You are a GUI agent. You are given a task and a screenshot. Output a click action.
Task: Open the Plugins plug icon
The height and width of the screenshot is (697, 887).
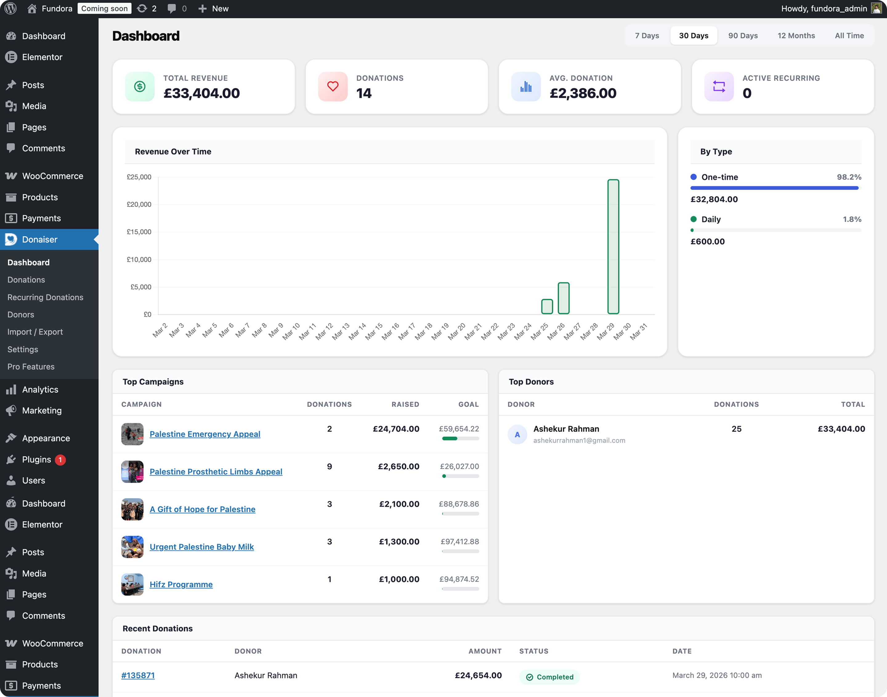pyautogui.click(x=11, y=459)
